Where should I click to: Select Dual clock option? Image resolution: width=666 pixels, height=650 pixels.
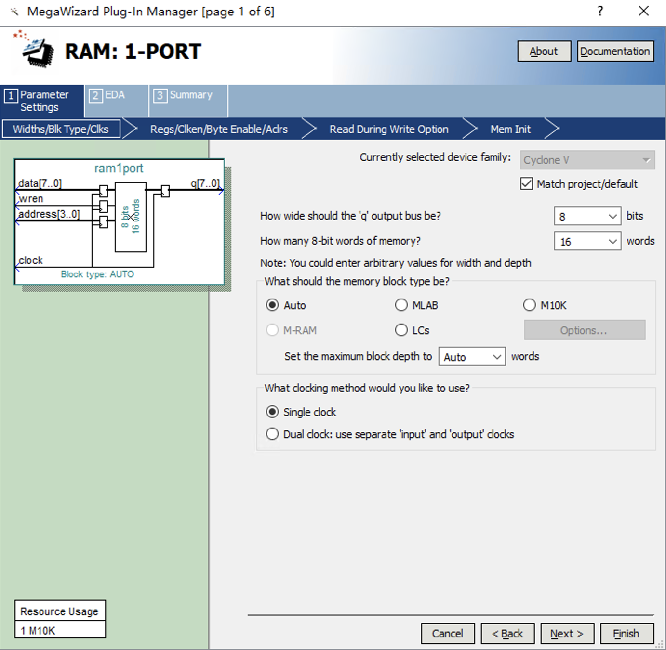pos(272,434)
